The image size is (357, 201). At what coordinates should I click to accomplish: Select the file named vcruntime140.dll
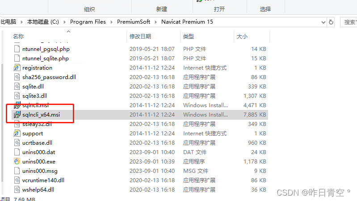43,180
